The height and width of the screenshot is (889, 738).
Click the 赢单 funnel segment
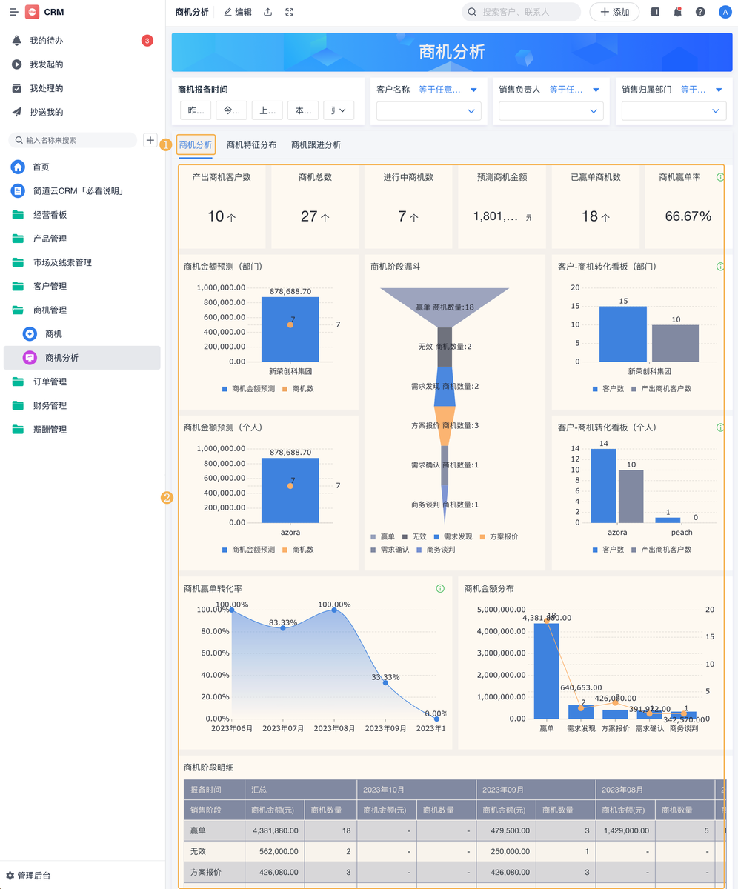point(445,307)
